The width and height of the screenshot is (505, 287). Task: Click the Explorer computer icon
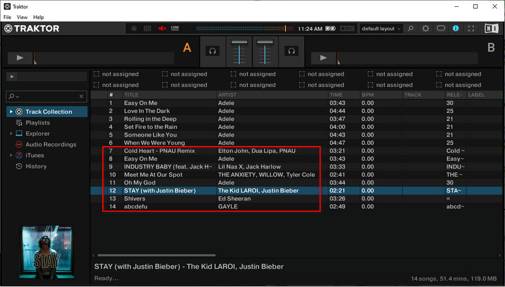19,133
